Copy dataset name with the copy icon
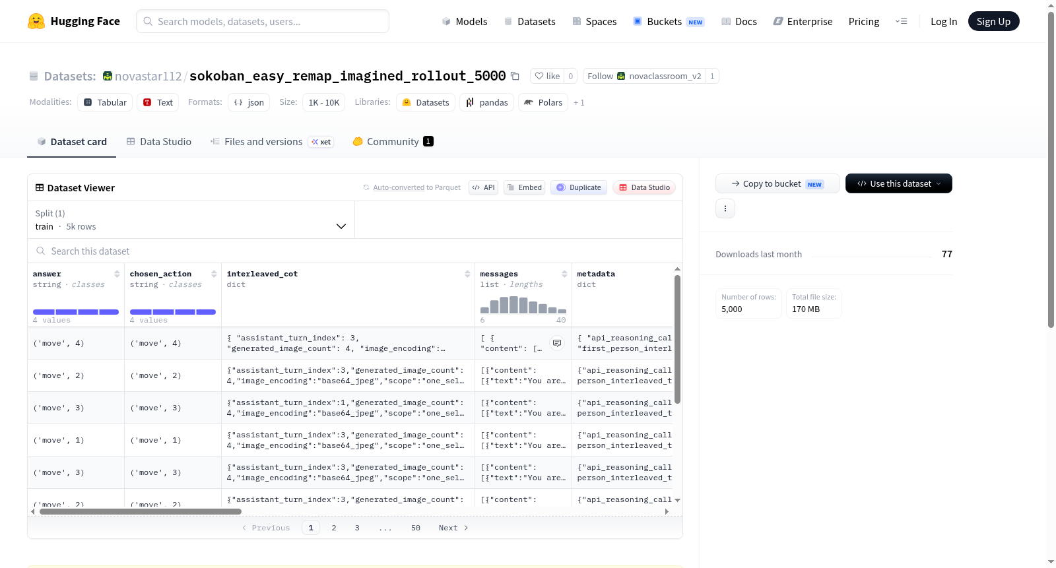1056x568 pixels. point(515,77)
